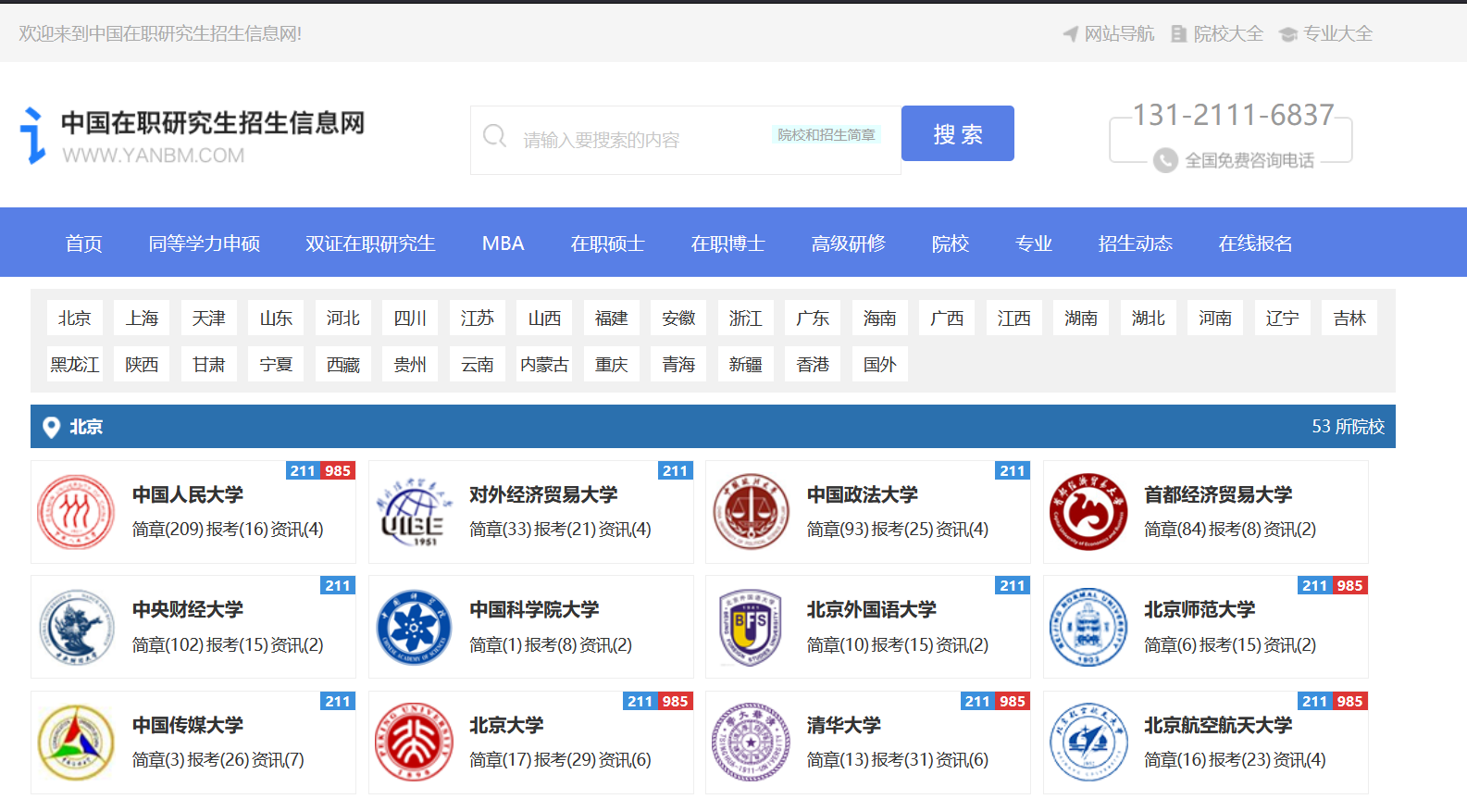The width and height of the screenshot is (1467, 799).
Task: Click 报考(31) under 清华大学
Action: click(903, 759)
